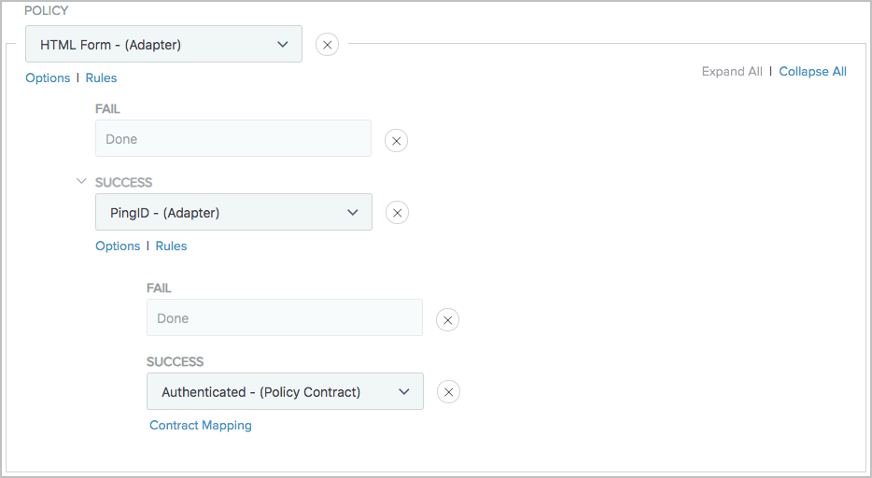Clear the first FAIL Done field
This screenshot has height=478, width=872.
pyautogui.click(x=396, y=140)
